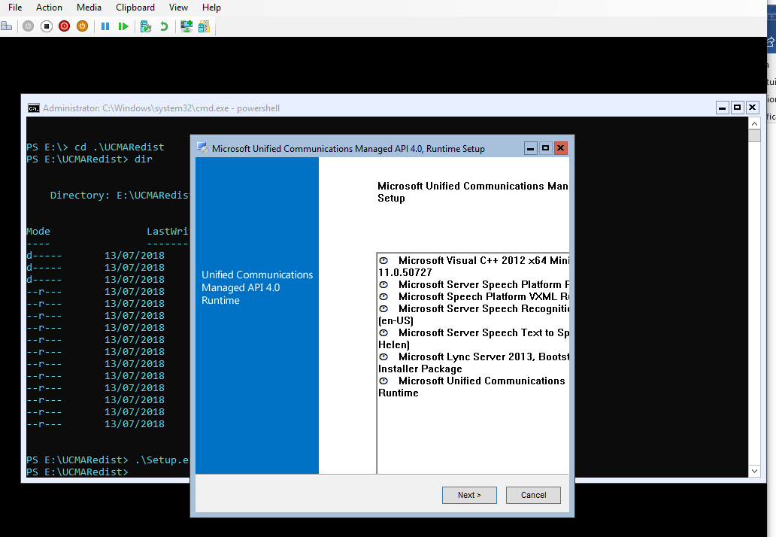Click 'Directory: E:\UCMARedist' line in console
The height and width of the screenshot is (537, 776).
[120, 195]
